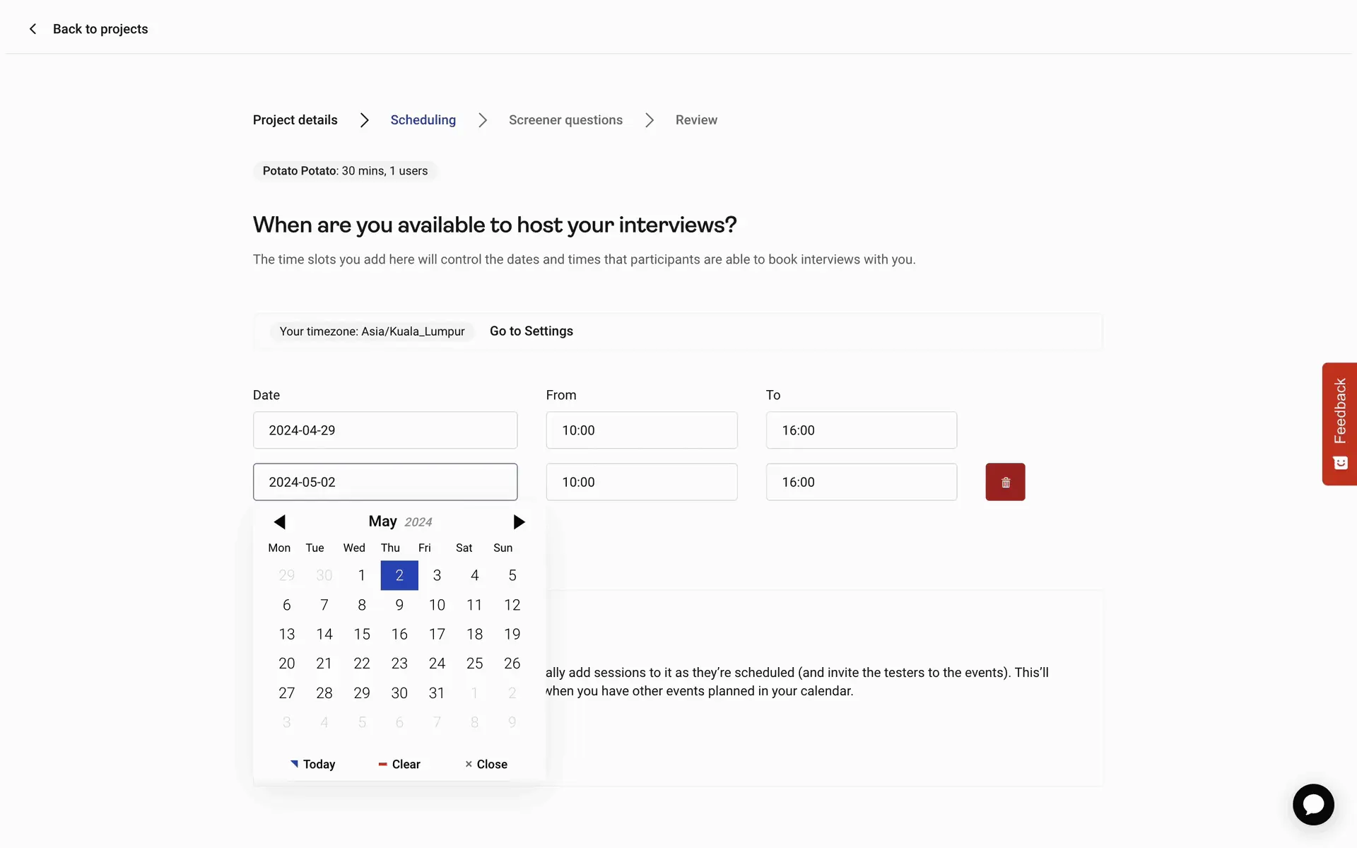The height and width of the screenshot is (848, 1357).
Task: Open the red Feedback side tab
Action: click(1339, 423)
